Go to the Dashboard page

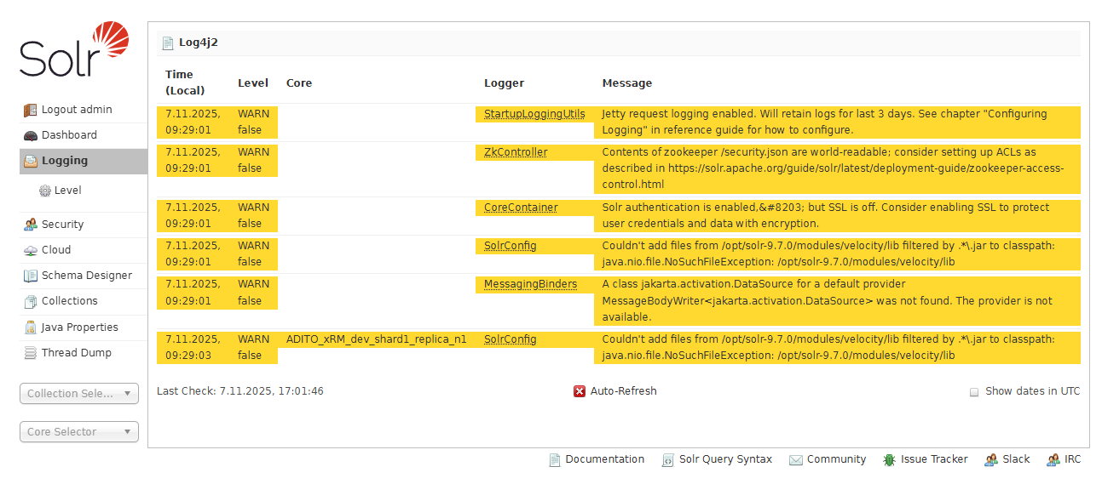click(84, 135)
